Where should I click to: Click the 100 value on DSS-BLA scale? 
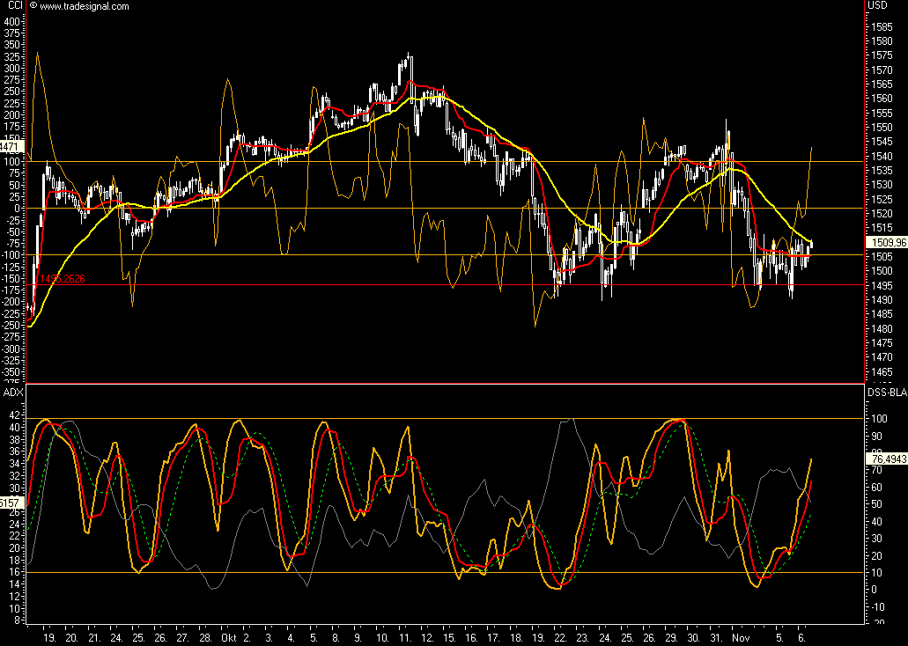[880, 419]
